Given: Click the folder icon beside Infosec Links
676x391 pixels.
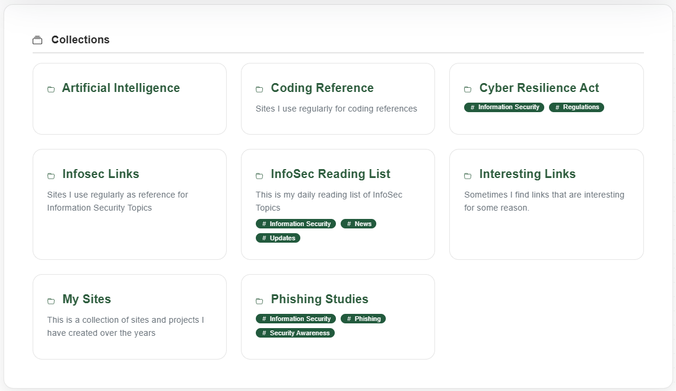Looking at the screenshot, I should click(x=50, y=176).
